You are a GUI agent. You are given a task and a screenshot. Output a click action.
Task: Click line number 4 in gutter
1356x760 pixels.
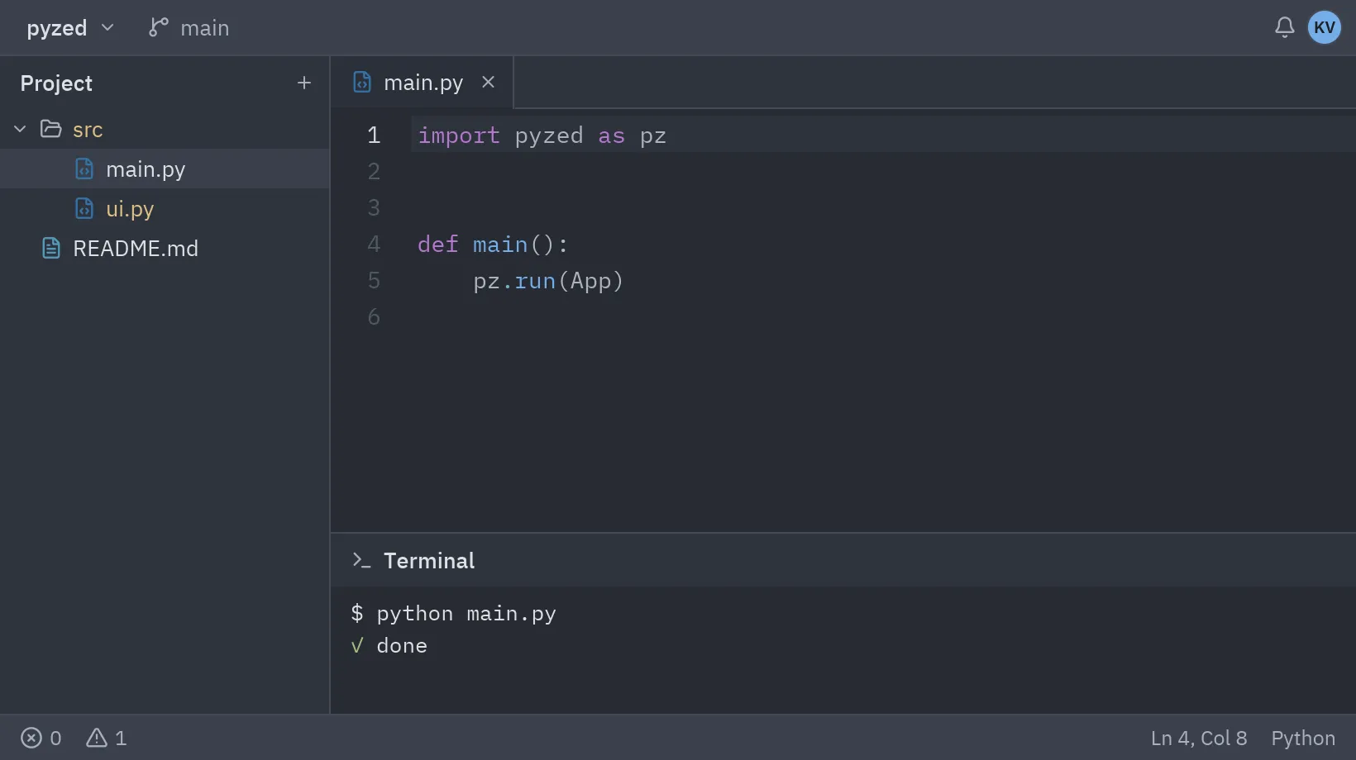coord(374,244)
